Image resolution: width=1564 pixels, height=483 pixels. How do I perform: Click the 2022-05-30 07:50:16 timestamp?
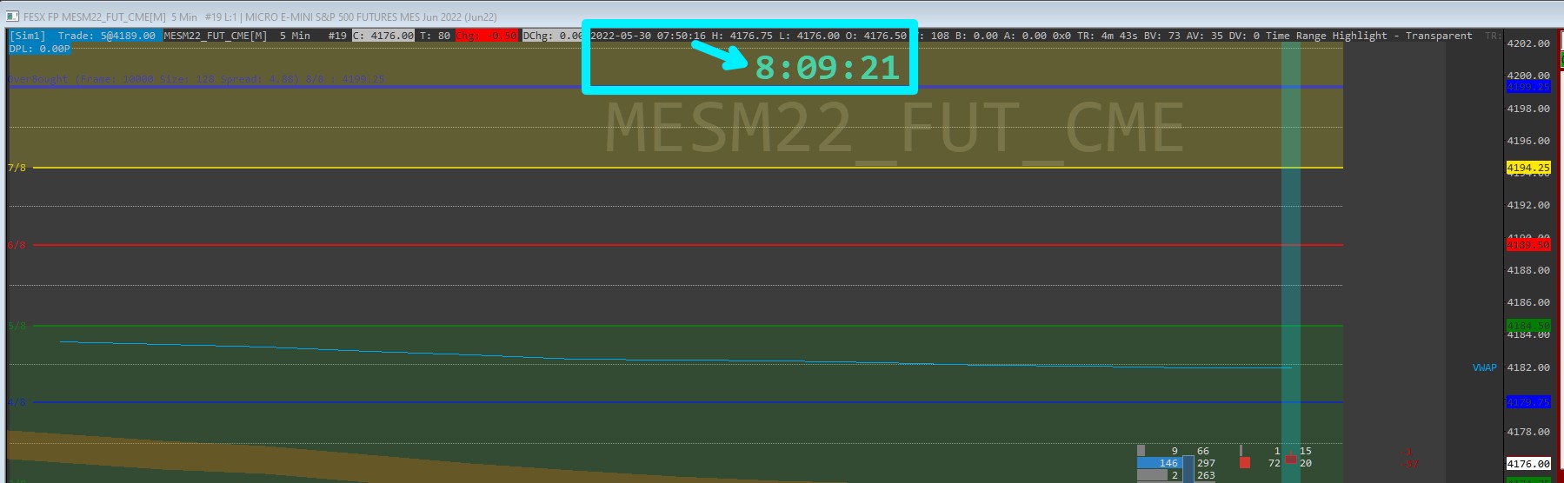(x=648, y=36)
